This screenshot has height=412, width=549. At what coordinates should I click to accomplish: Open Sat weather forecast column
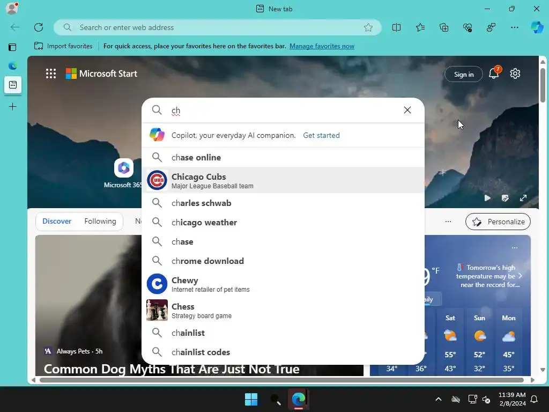tap(450, 343)
